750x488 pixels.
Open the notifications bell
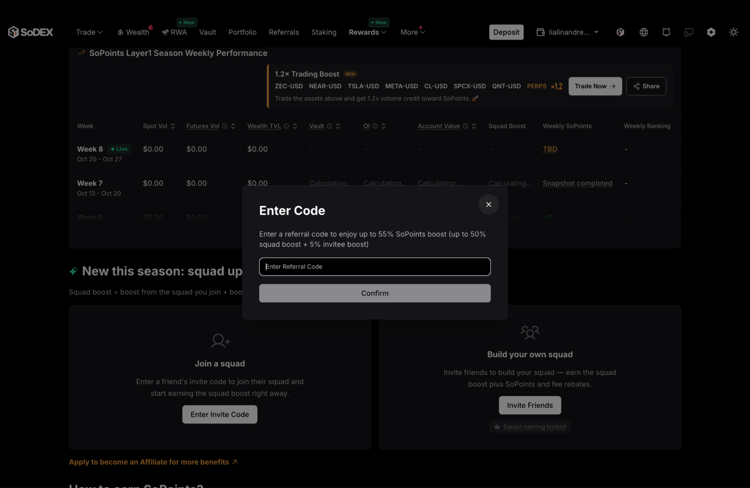(666, 32)
